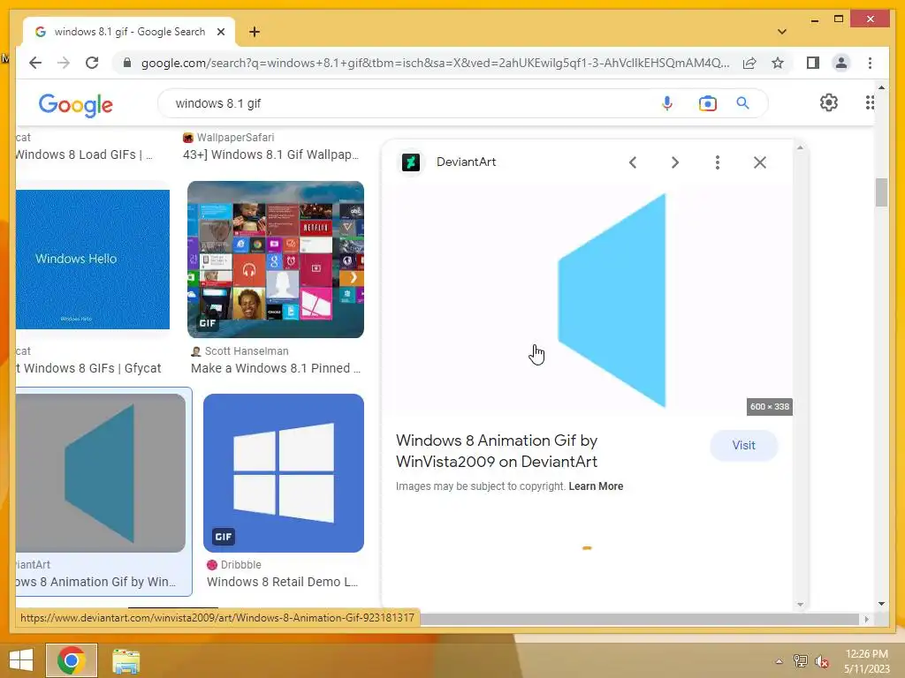
Task: Open Windows 8 Retail Demo result title
Action: pyautogui.click(x=282, y=582)
